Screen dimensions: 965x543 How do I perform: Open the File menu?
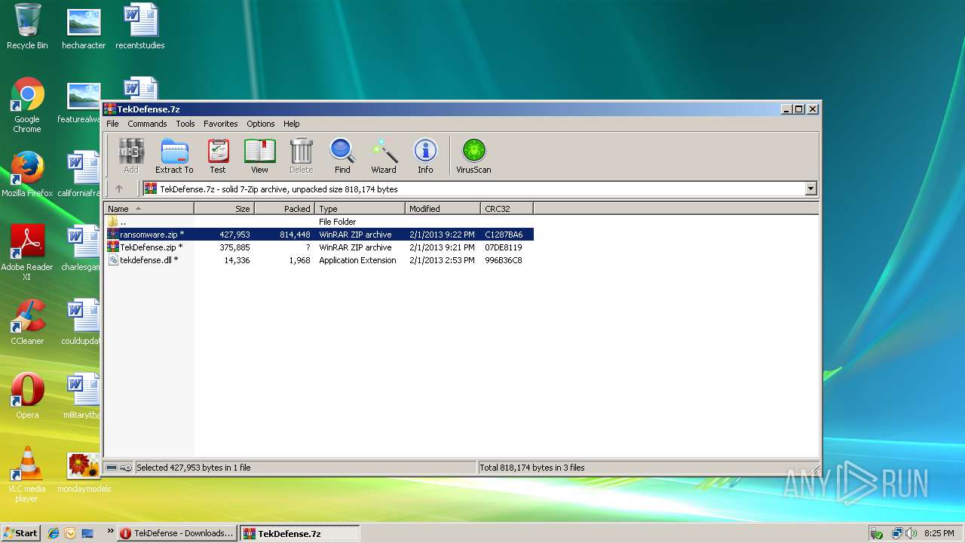[x=112, y=124]
